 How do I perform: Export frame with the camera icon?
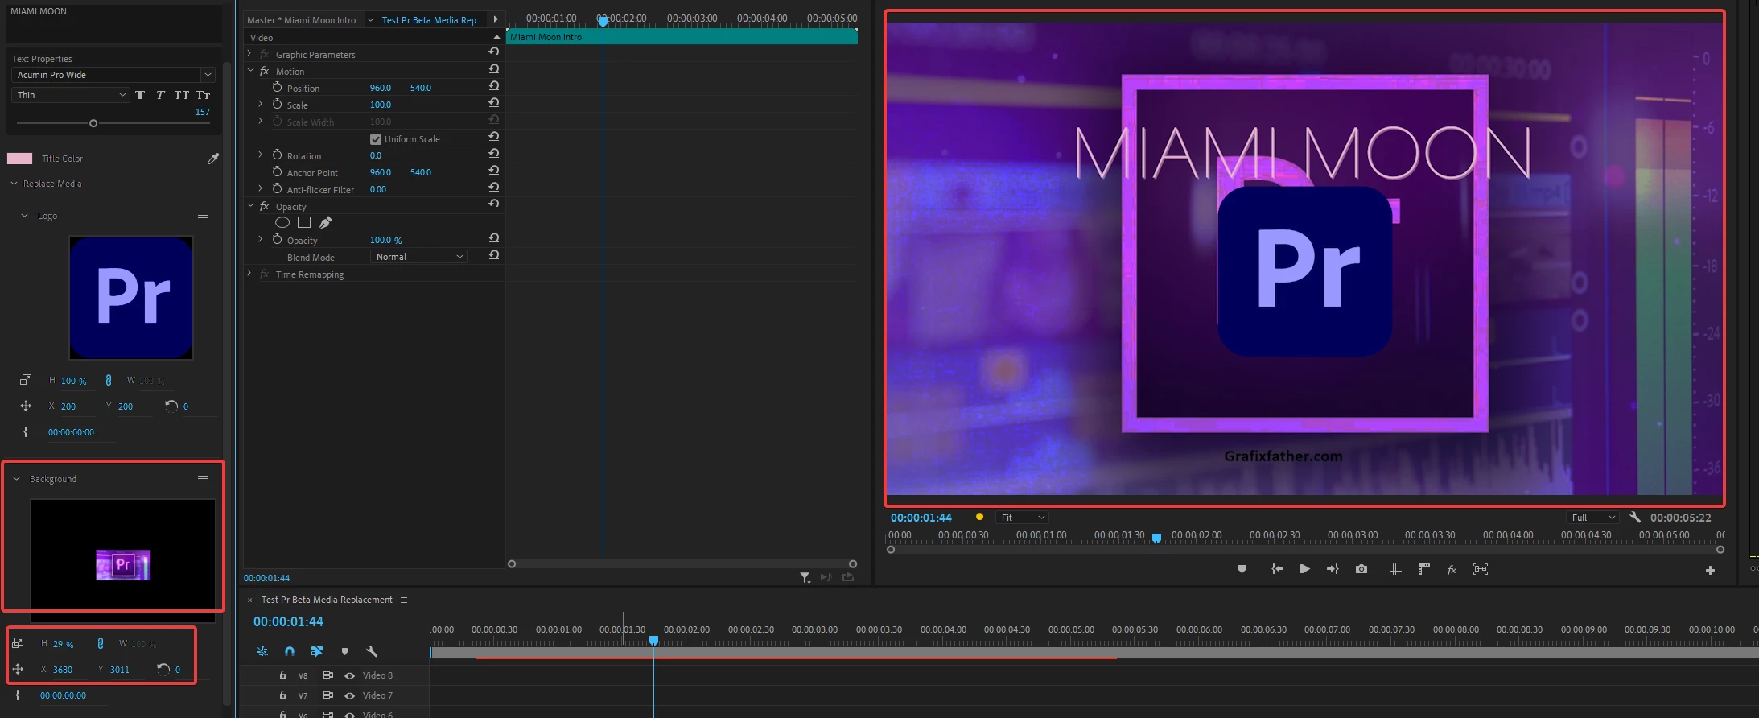click(x=1361, y=569)
